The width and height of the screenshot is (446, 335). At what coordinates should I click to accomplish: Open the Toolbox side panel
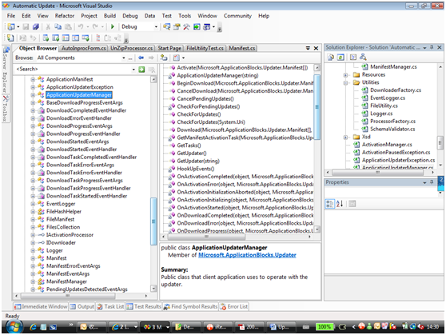coord(6,109)
